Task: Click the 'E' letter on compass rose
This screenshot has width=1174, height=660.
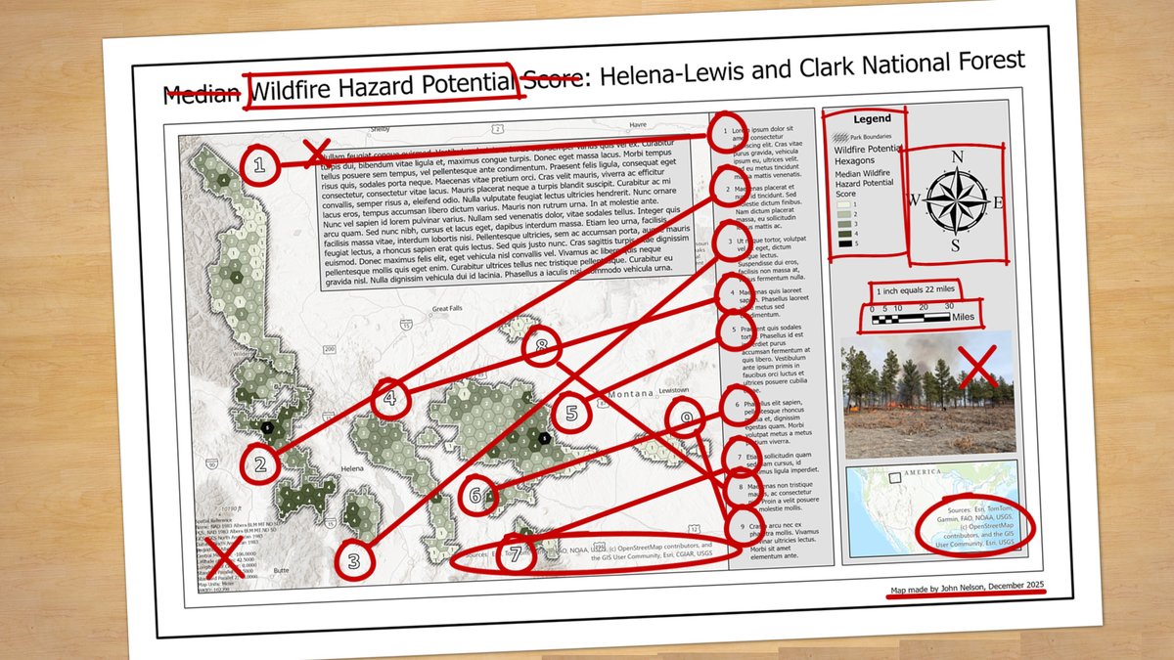Action: tap(999, 203)
